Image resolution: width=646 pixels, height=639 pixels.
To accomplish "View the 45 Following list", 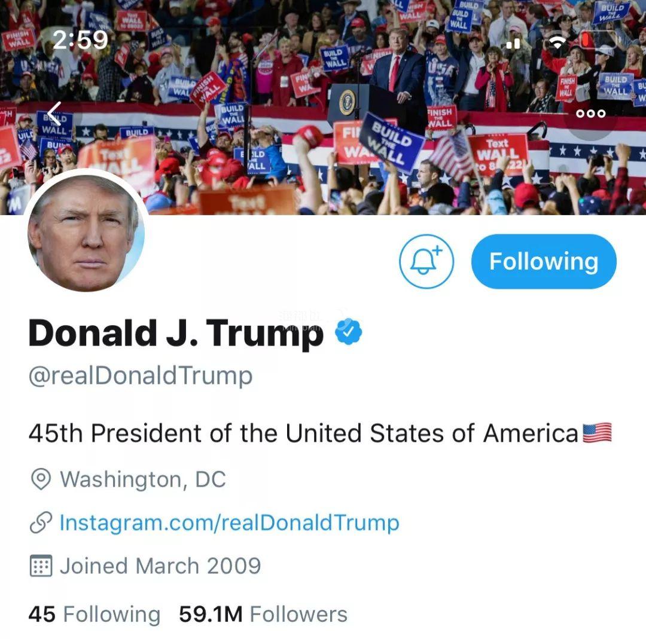I will 95,614.
